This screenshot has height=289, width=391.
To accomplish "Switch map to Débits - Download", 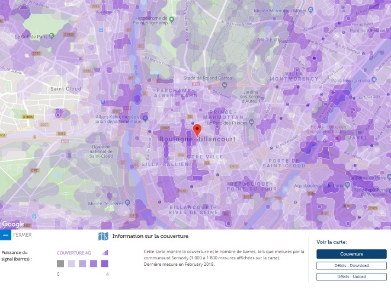I will 351,266.
